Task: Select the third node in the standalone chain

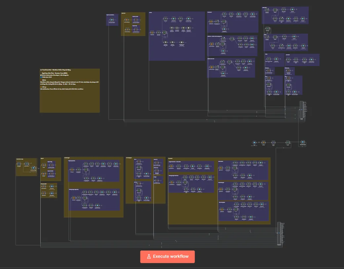Action: coord(273,143)
